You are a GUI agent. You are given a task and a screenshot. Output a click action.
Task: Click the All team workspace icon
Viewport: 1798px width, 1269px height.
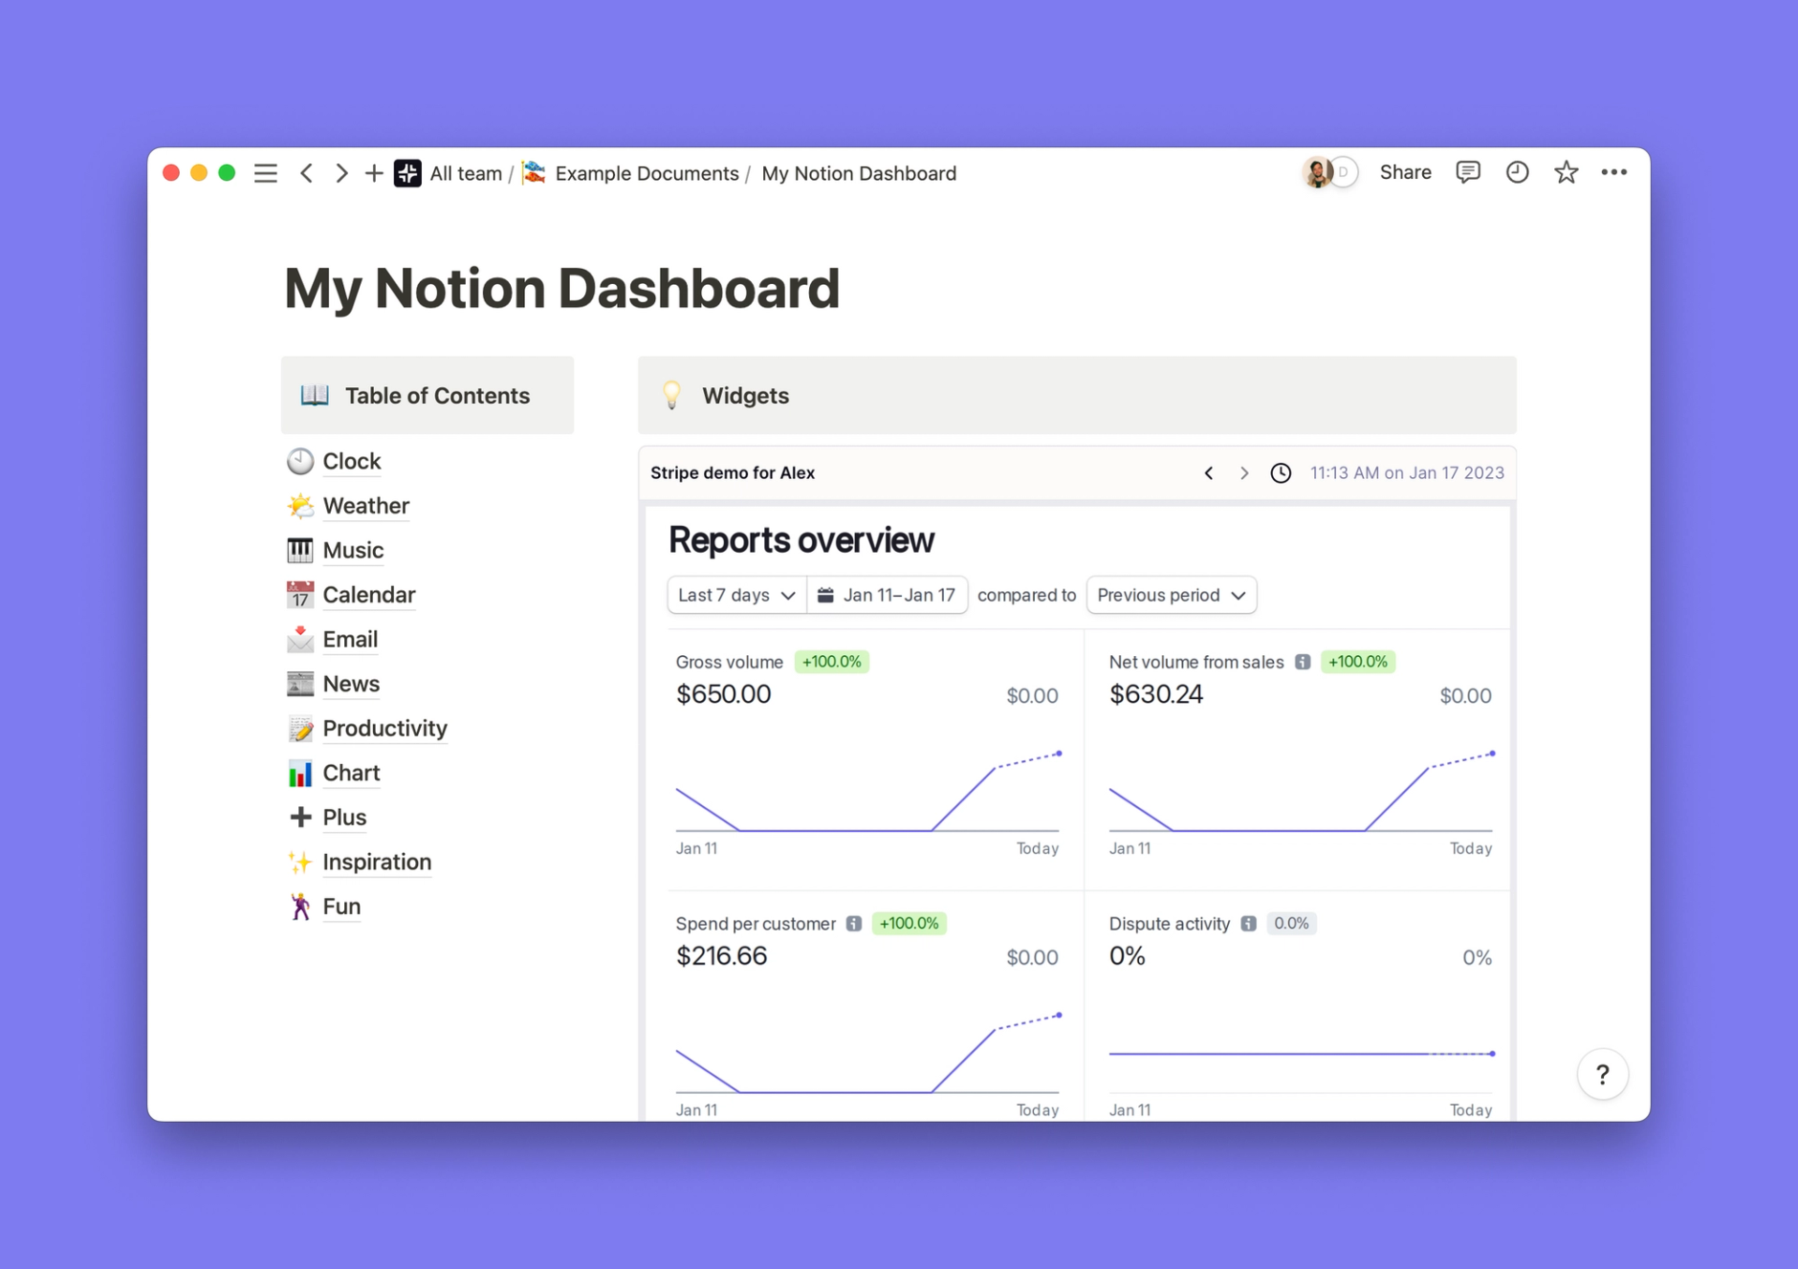tap(408, 173)
